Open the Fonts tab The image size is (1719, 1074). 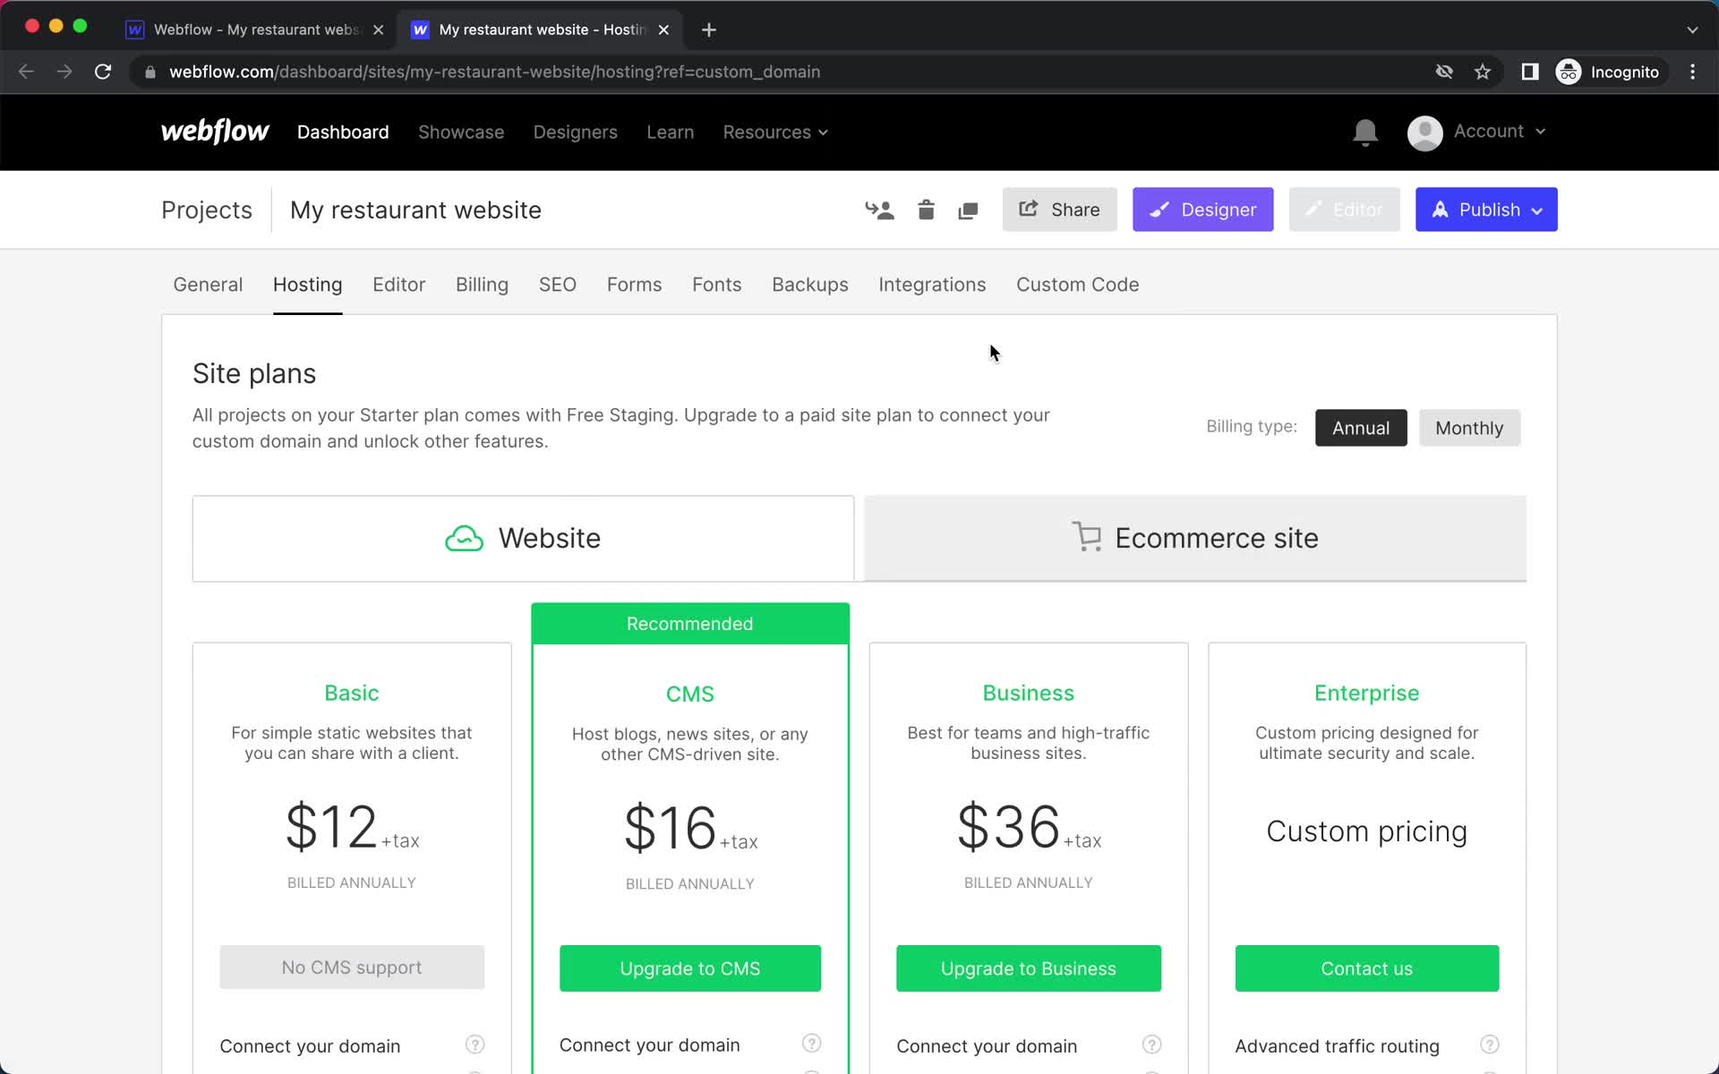(x=716, y=285)
